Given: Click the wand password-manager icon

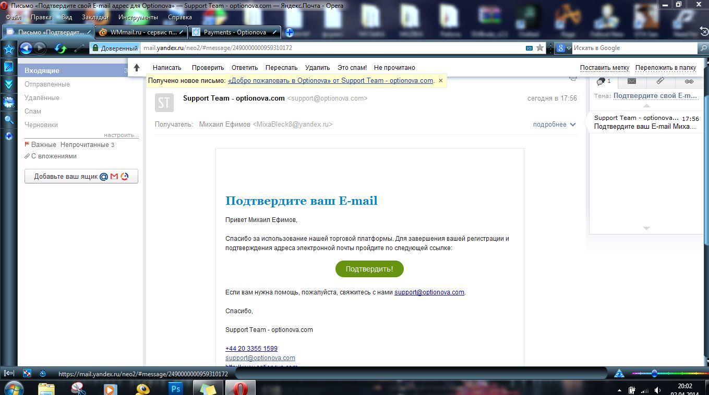Looking at the screenshot, I should pos(79,48).
